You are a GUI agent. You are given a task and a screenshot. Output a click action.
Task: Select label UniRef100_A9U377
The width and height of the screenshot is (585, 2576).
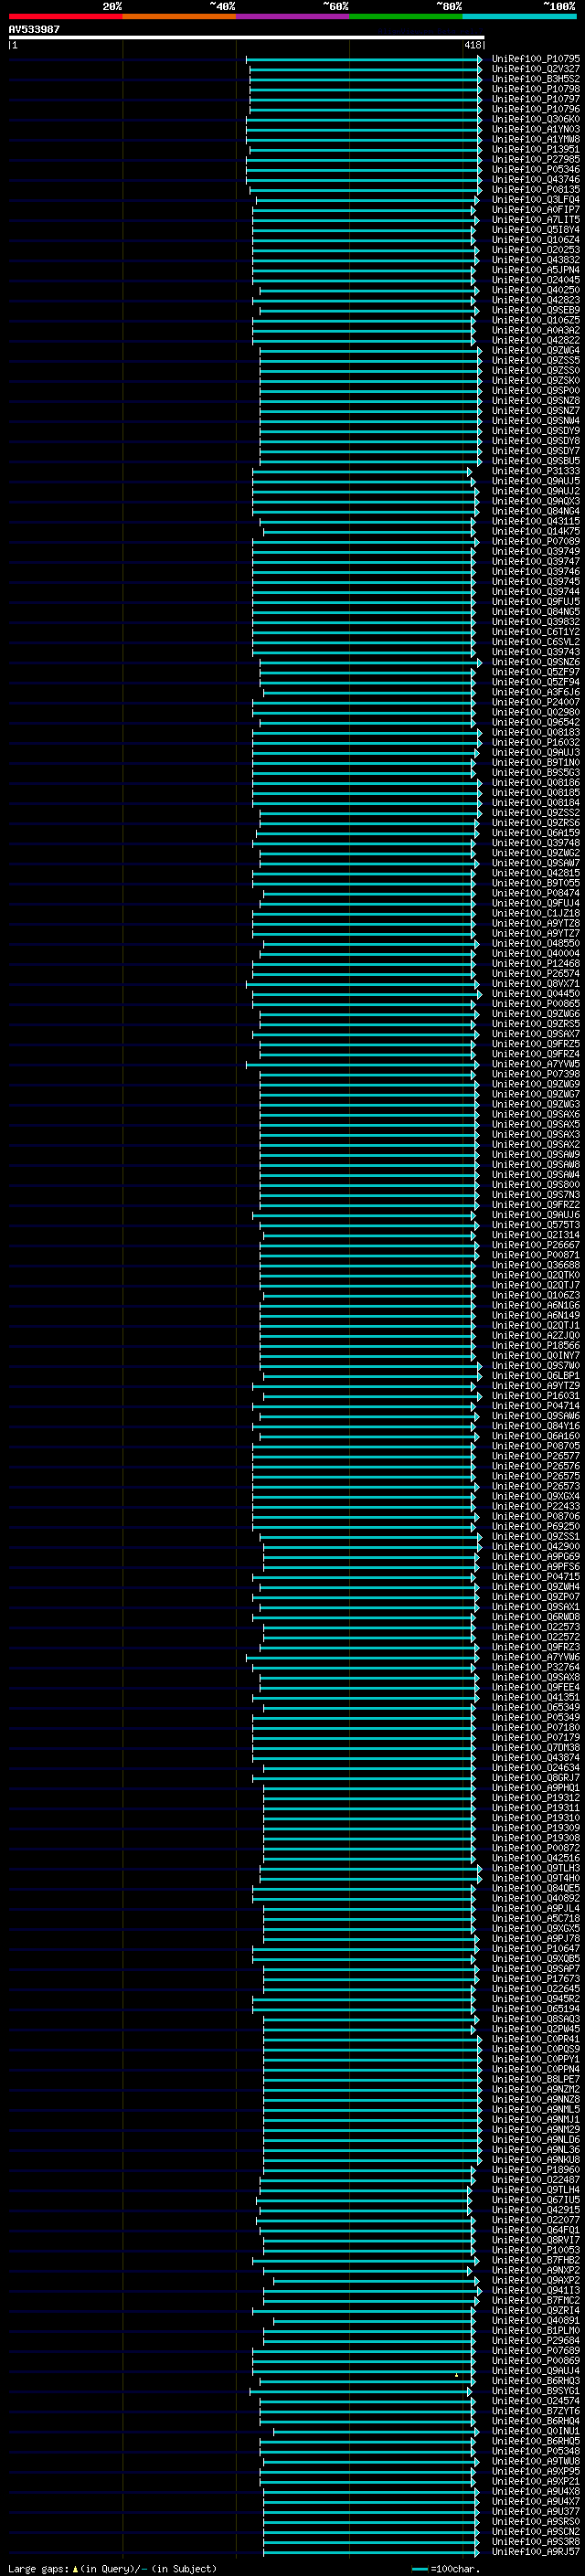click(x=535, y=2511)
